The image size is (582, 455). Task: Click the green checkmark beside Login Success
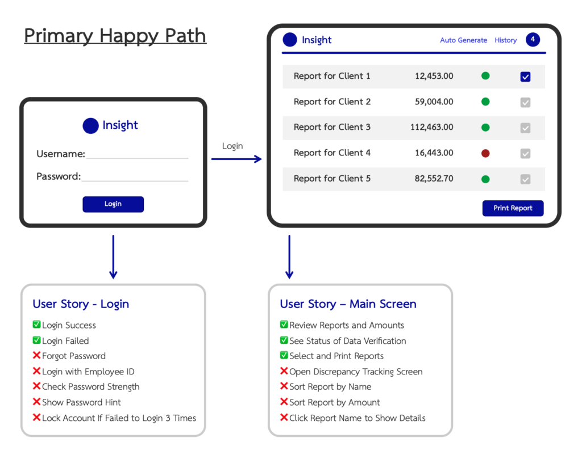[x=36, y=325]
